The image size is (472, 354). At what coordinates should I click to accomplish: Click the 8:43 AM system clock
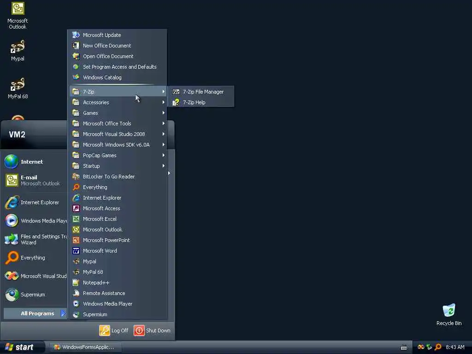coord(455,347)
